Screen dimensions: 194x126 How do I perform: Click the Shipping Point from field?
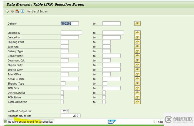point(65,42)
